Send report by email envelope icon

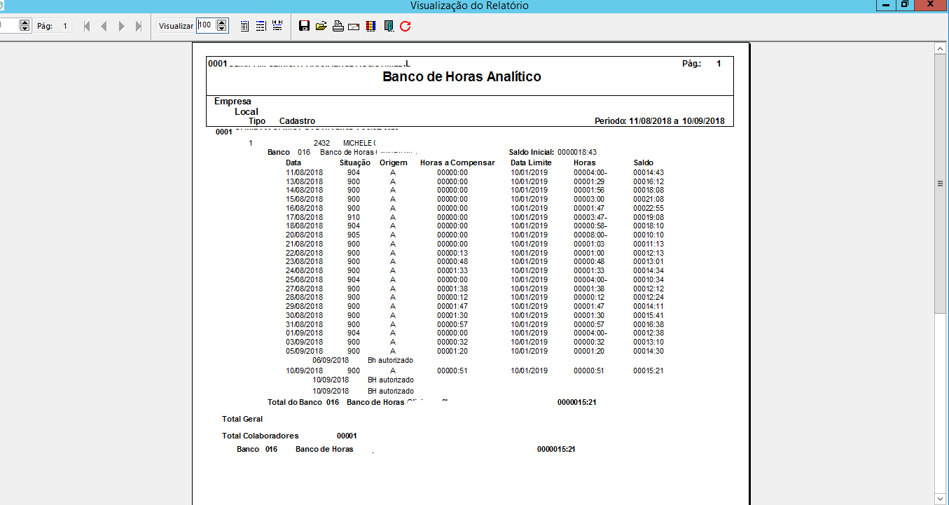(354, 26)
